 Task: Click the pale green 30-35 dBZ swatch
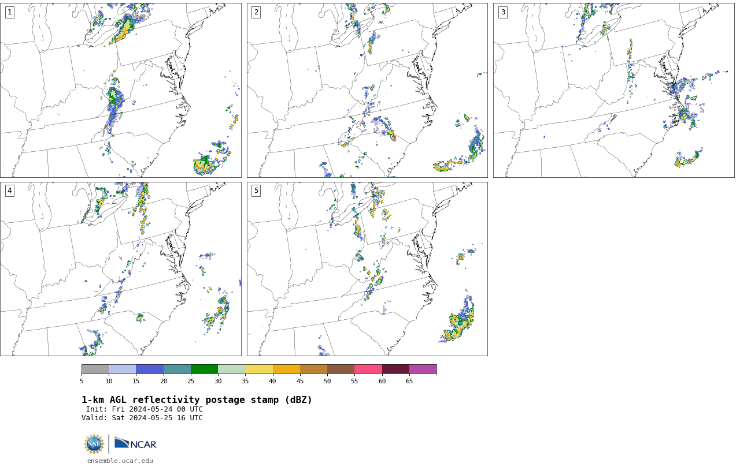click(231, 369)
